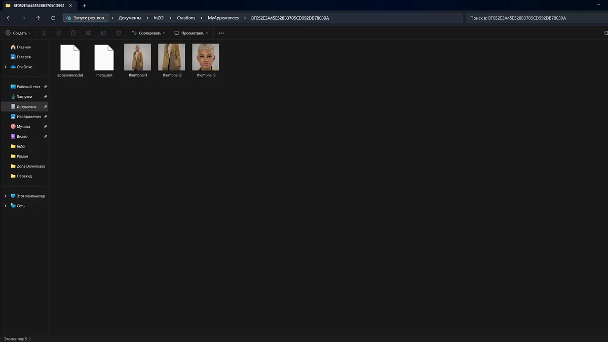This screenshot has width=608, height=342.
Task: Click the Paste clipboard icon
Action: pyautogui.click(x=73, y=33)
